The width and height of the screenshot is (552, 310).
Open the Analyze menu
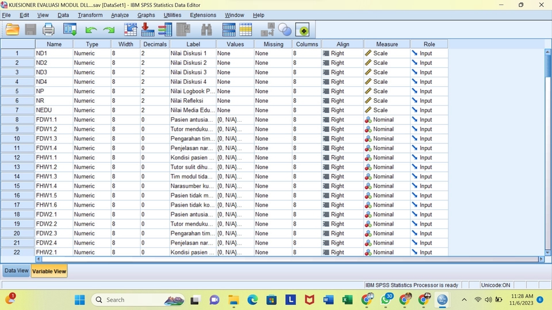click(120, 15)
